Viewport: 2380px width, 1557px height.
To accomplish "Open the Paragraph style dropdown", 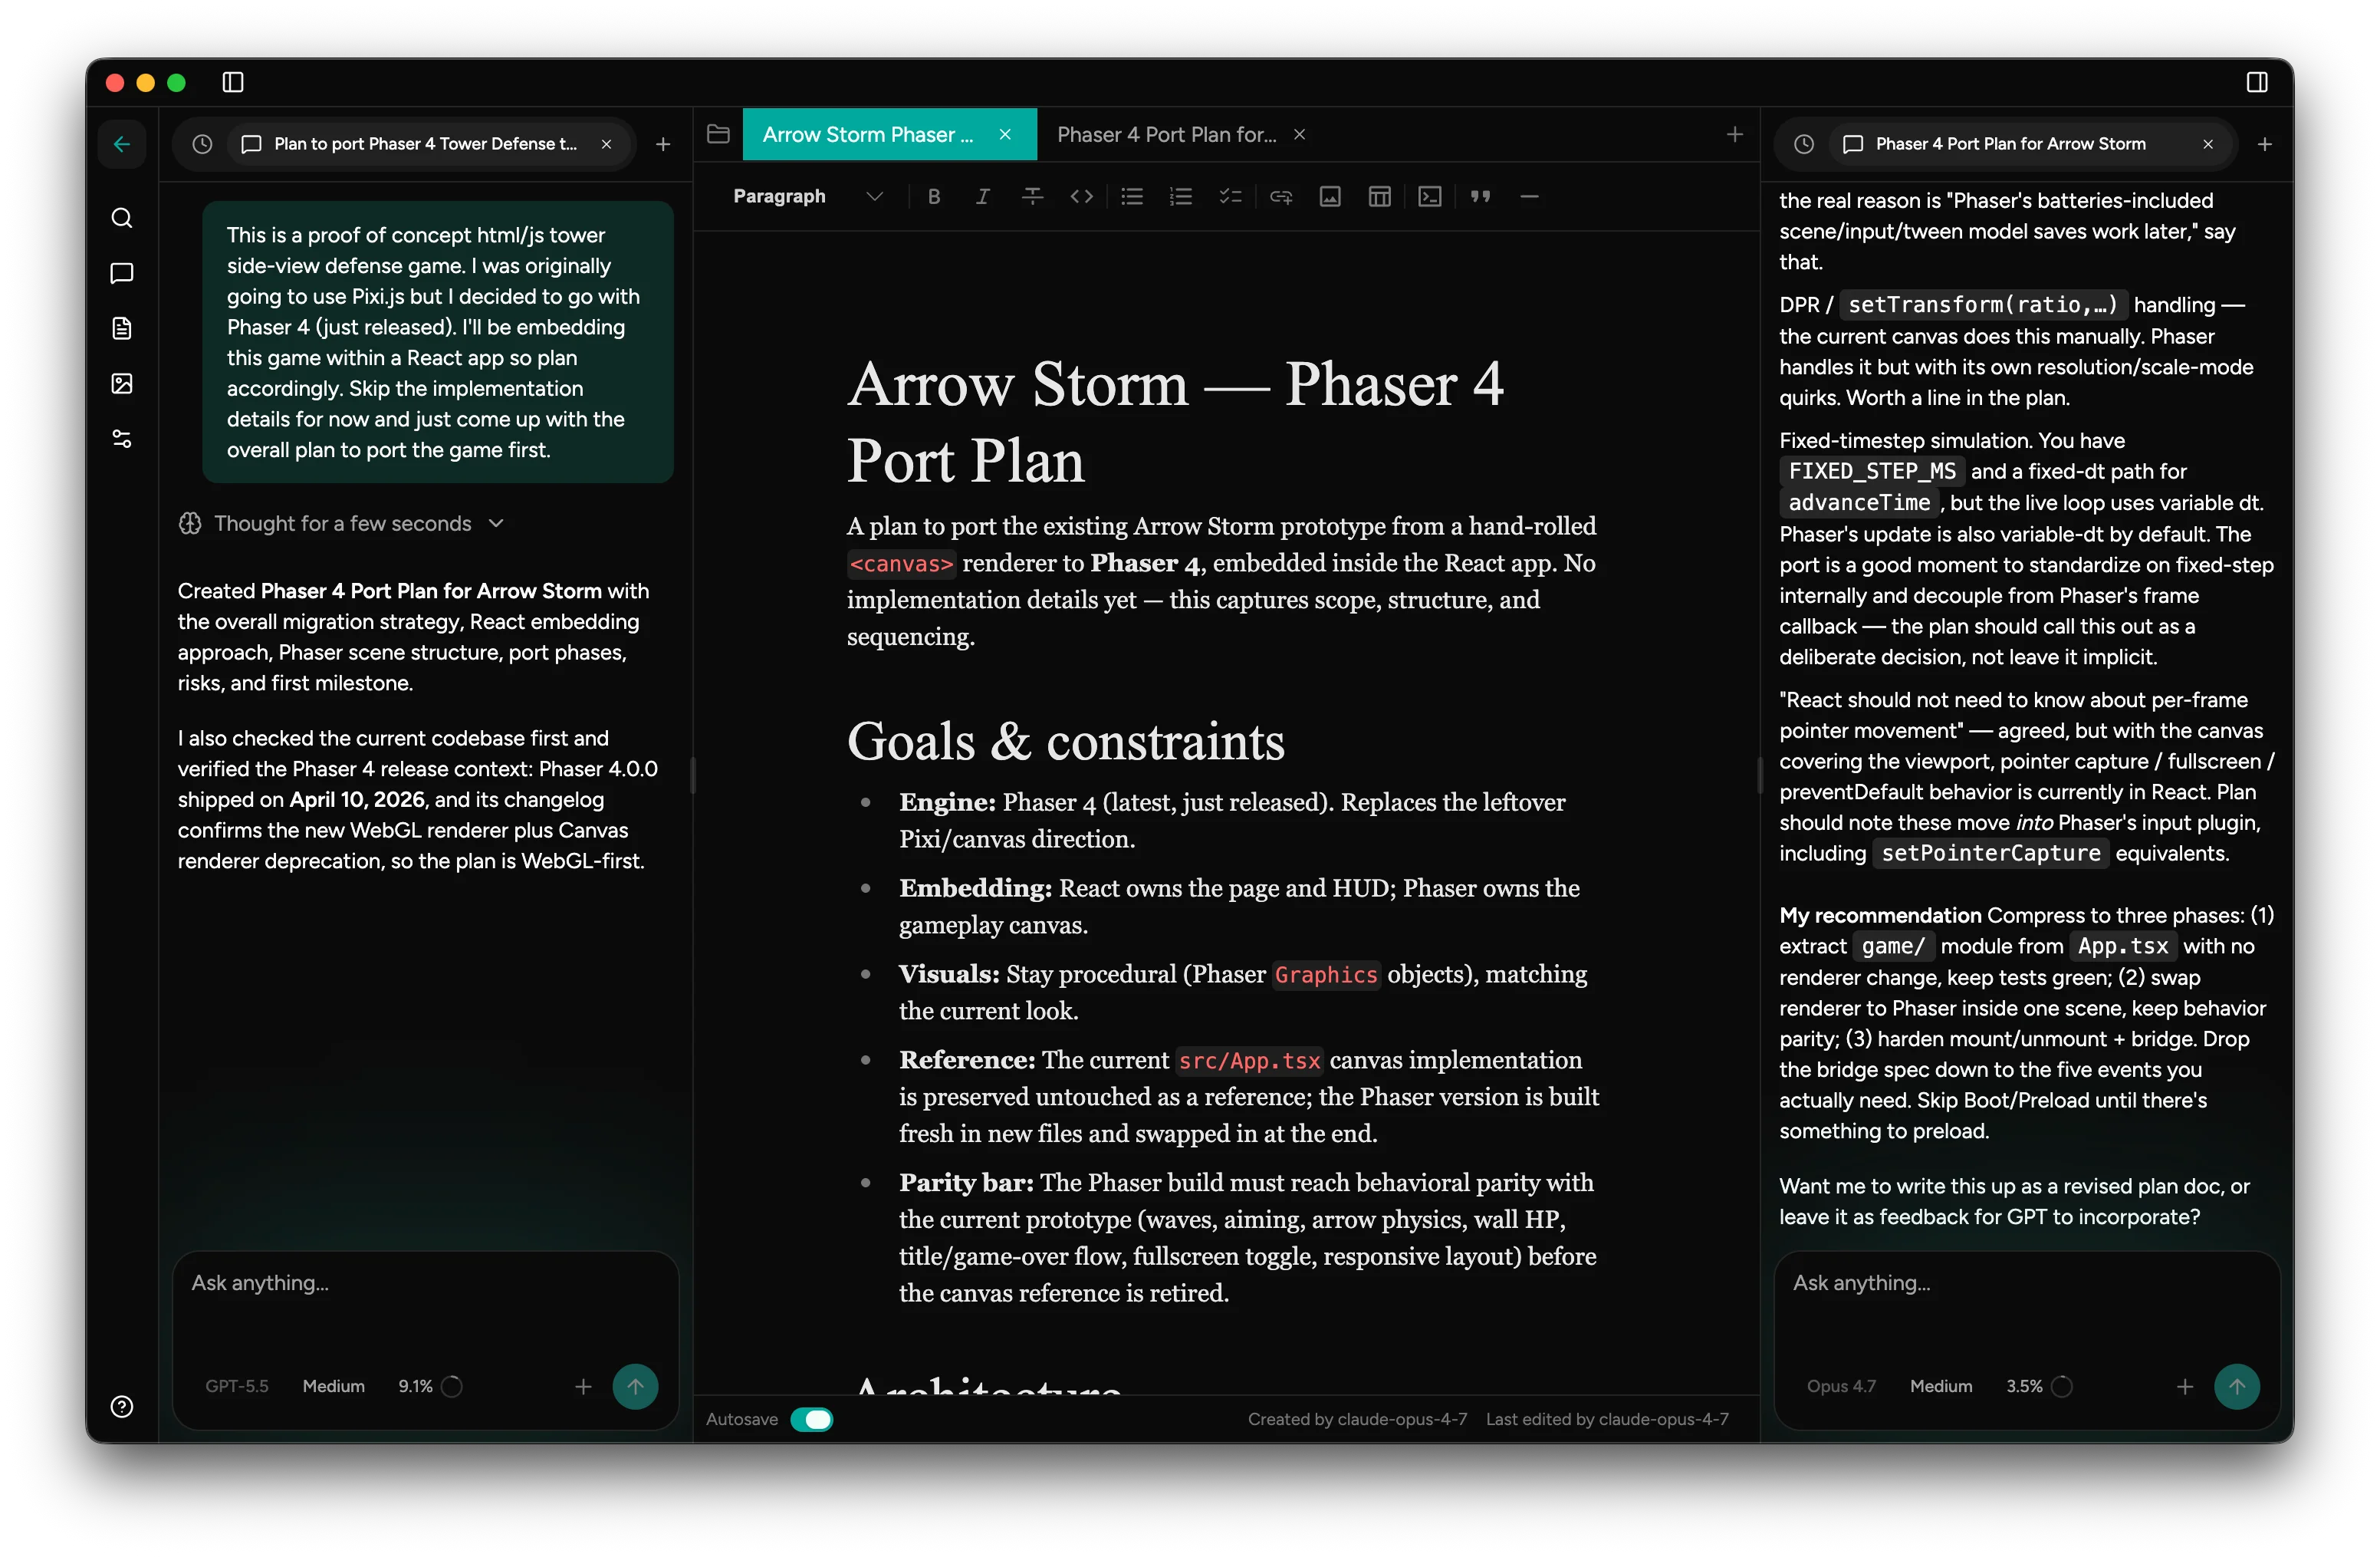I will click(808, 197).
